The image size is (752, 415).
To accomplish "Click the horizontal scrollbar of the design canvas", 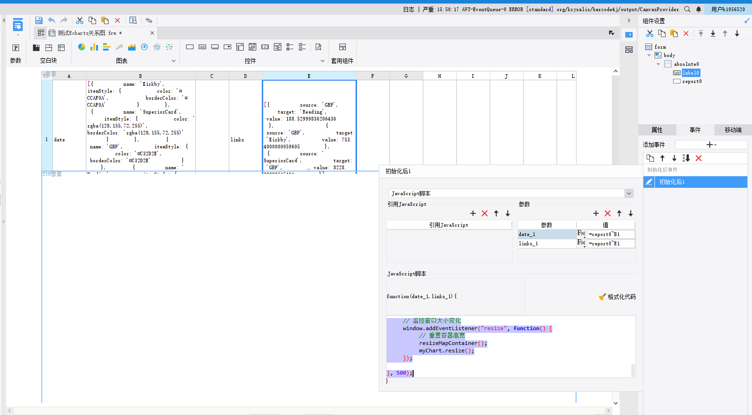I will (309, 410).
